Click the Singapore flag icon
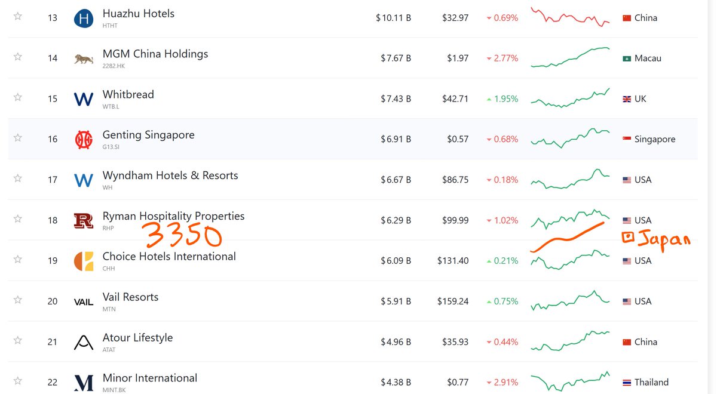The height and width of the screenshot is (394, 717). (627, 139)
